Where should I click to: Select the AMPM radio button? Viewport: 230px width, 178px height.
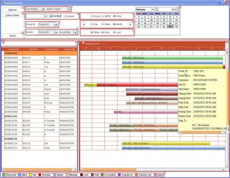click(x=103, y=16)
